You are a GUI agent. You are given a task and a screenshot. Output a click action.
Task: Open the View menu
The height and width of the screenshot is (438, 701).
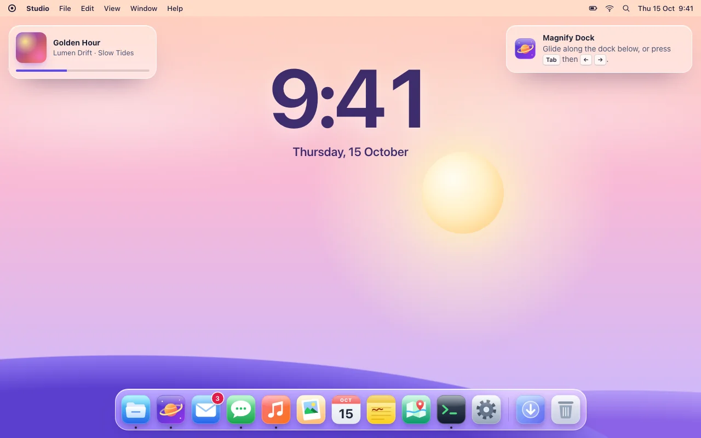coord(112,8)
